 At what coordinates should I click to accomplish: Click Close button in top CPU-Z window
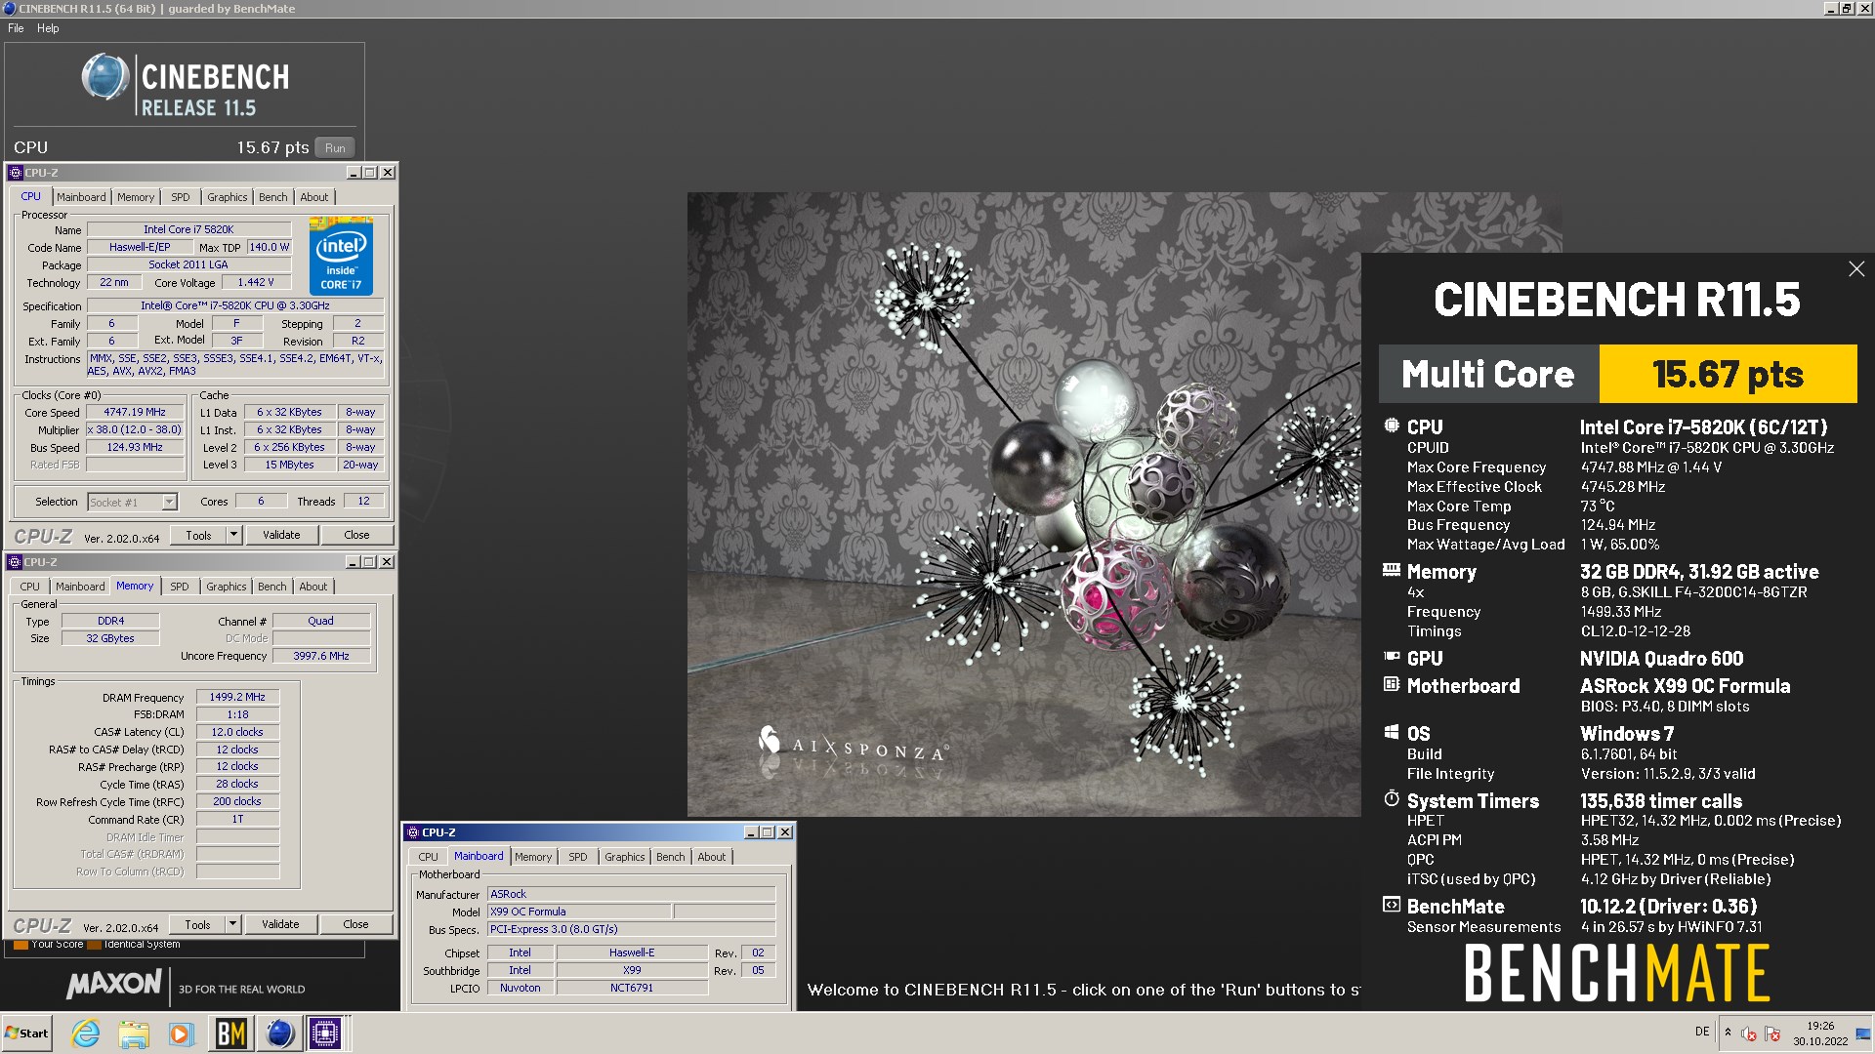(356, 535)
